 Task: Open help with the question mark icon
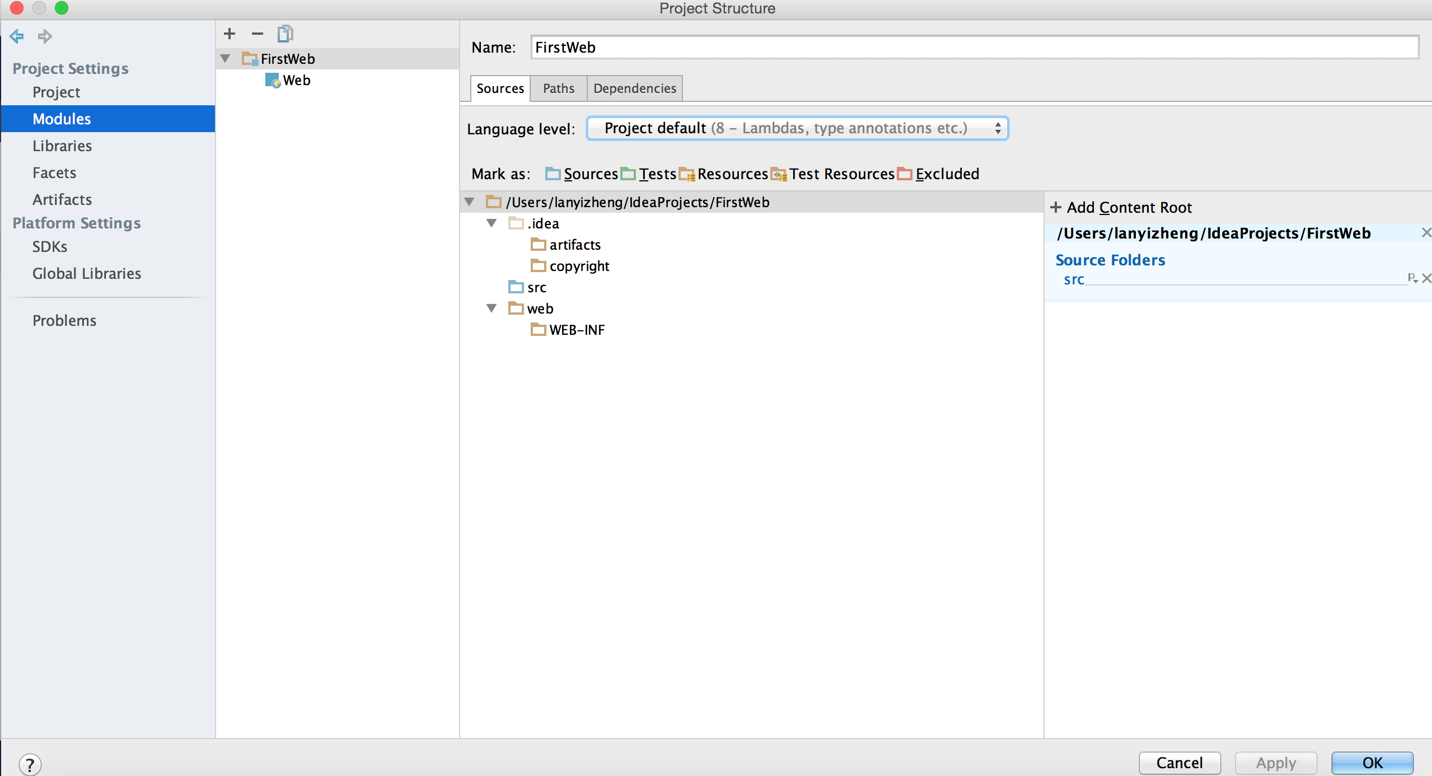(30, 764)
